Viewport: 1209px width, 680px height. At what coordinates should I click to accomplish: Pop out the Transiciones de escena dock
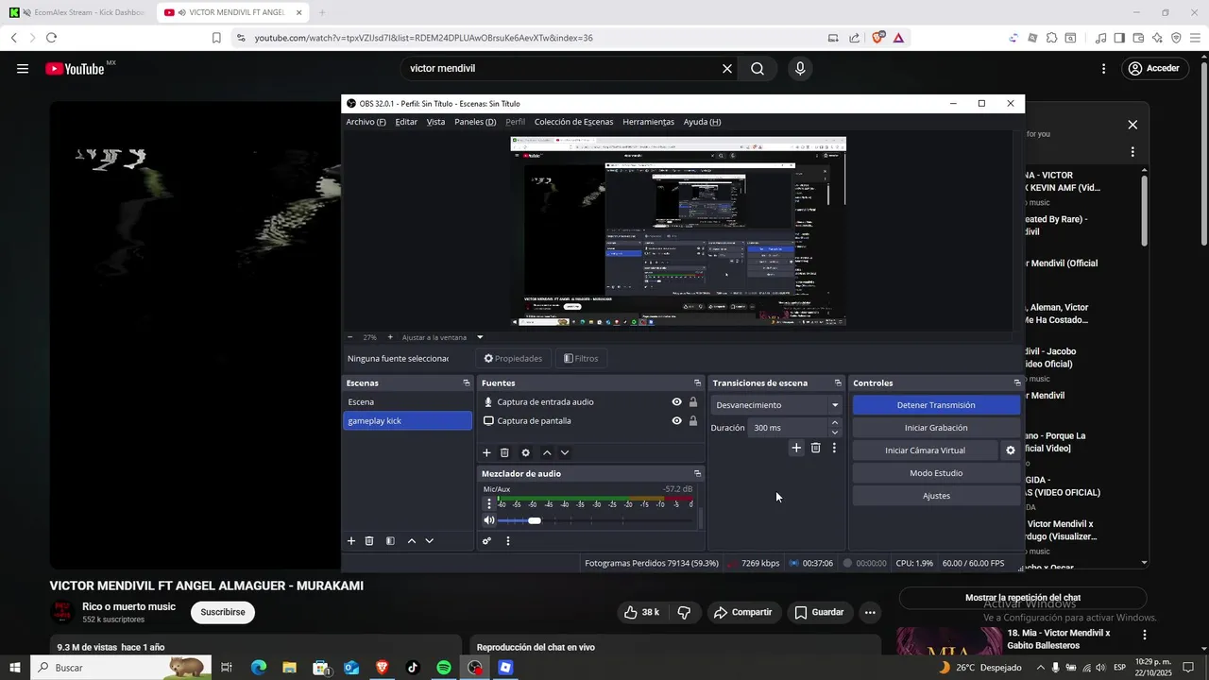pyautogui.click(x=838, y=383)
